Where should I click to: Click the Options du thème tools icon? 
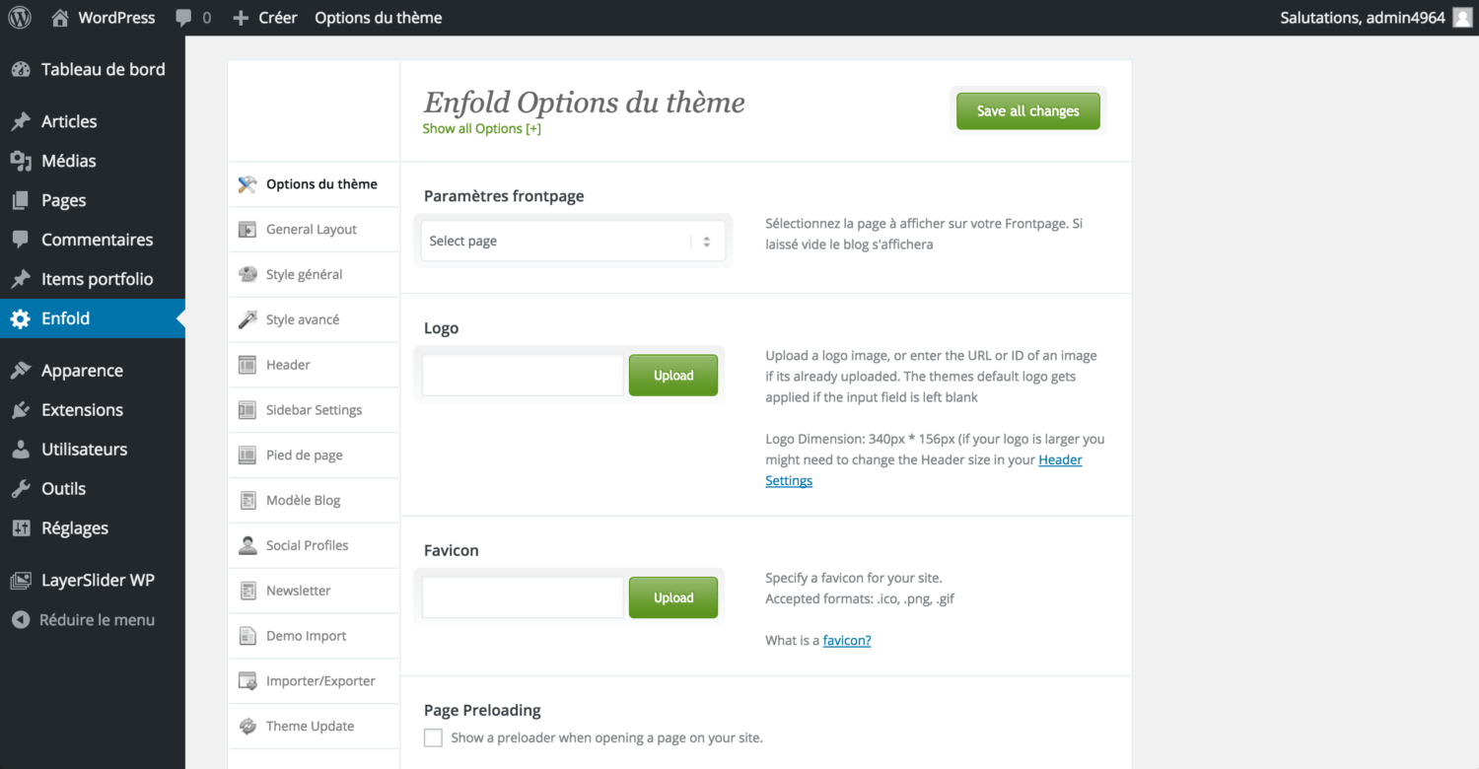tap(247, 184)
